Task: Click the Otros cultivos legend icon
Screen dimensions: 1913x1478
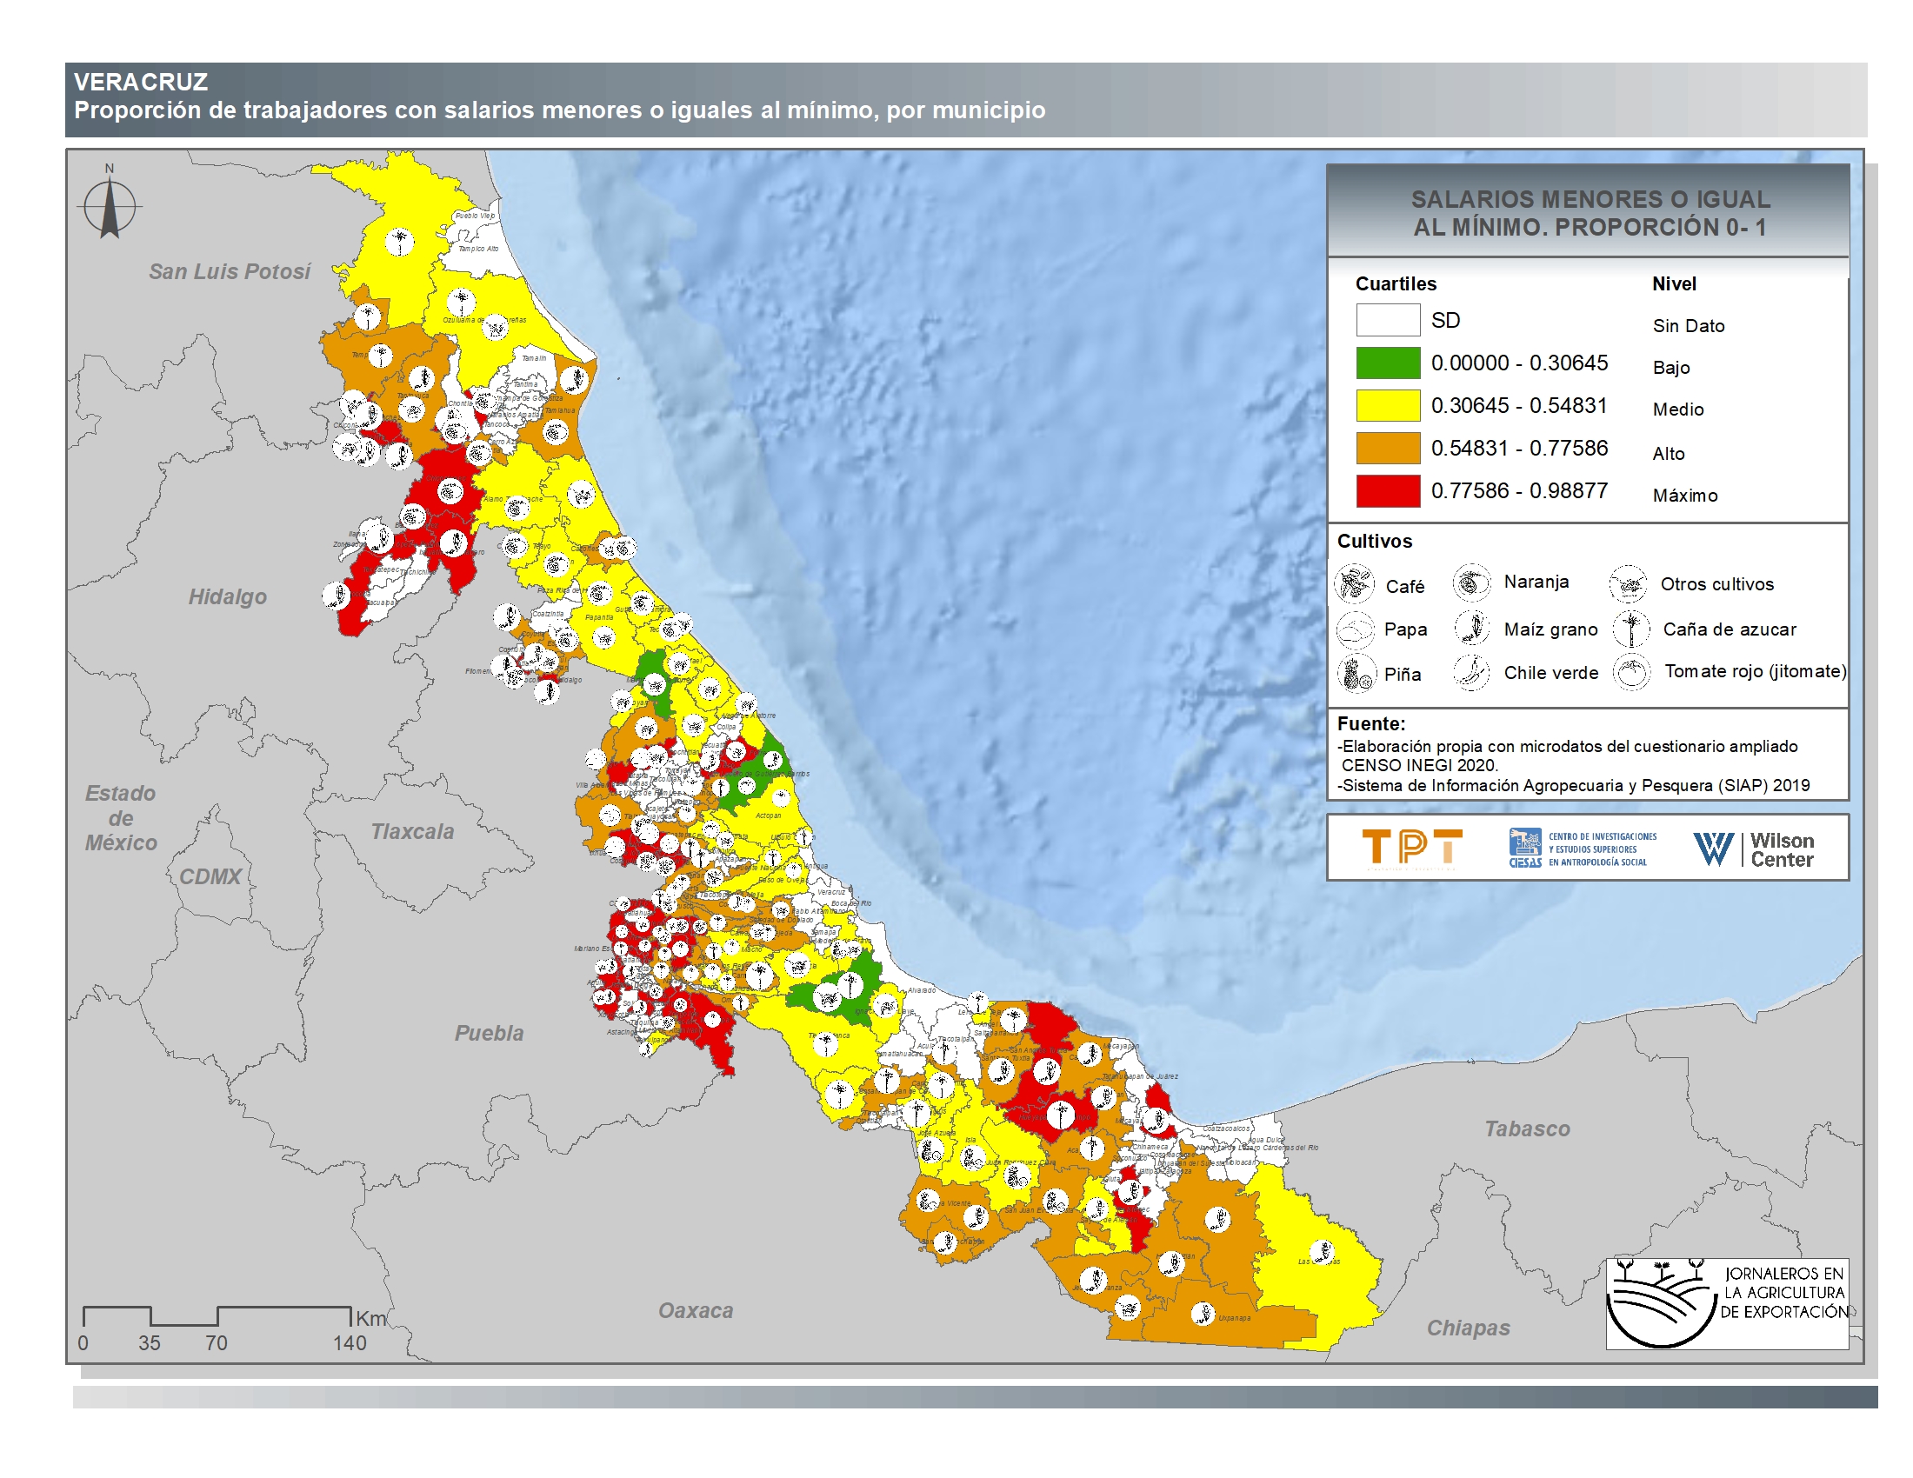Action: point(1628,584)
